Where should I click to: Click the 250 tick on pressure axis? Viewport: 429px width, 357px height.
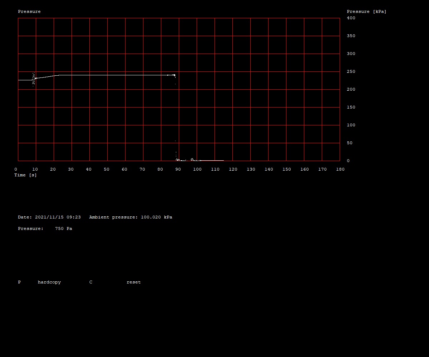click(x=351, y=71)
